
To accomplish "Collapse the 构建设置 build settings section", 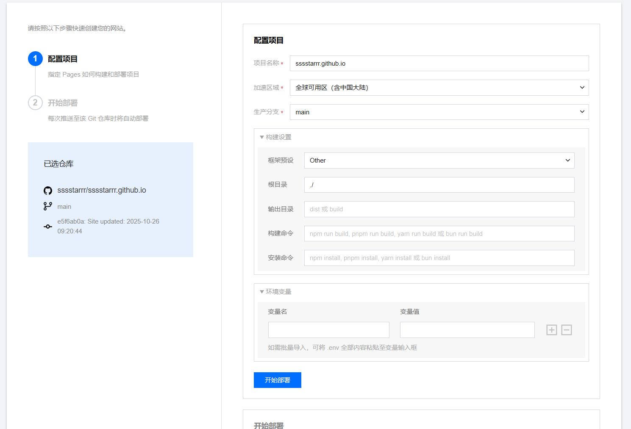I will (x=275, y=137).
